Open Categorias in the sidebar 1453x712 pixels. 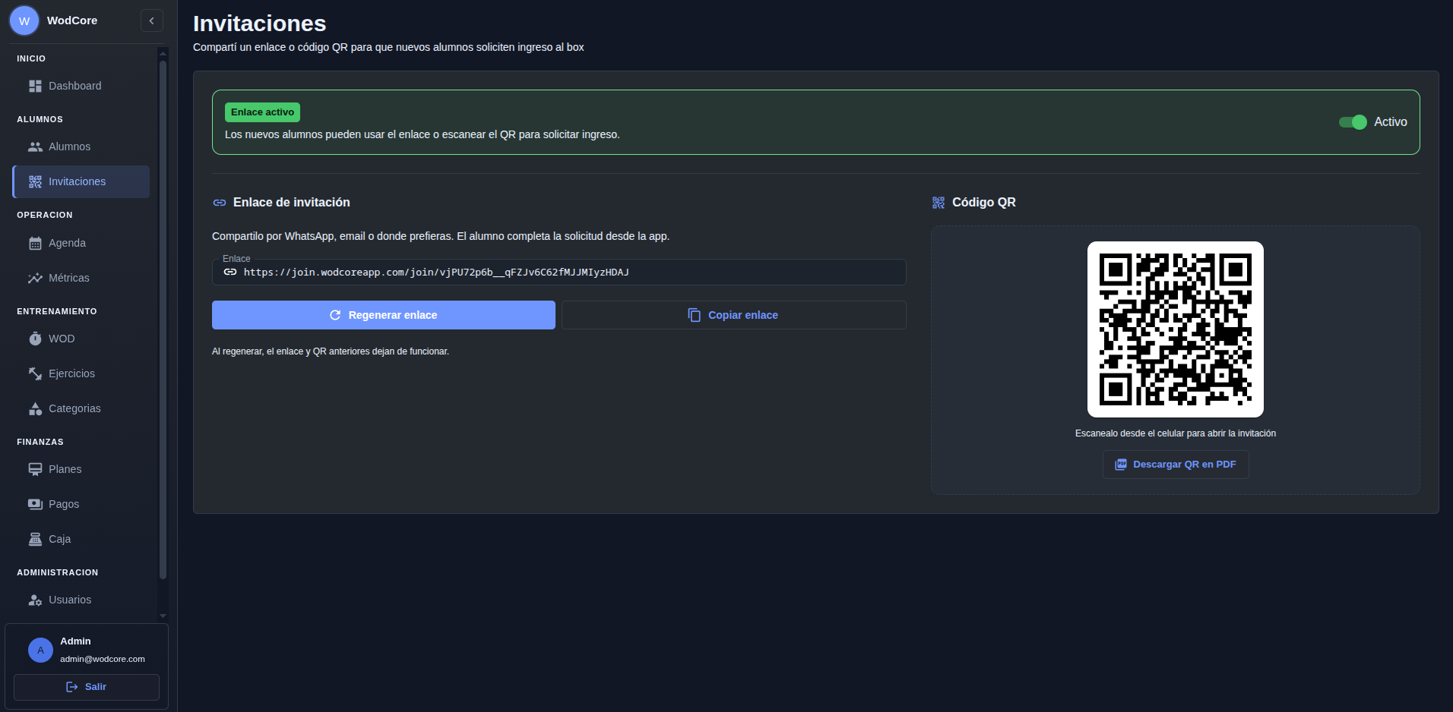point(81,408)
